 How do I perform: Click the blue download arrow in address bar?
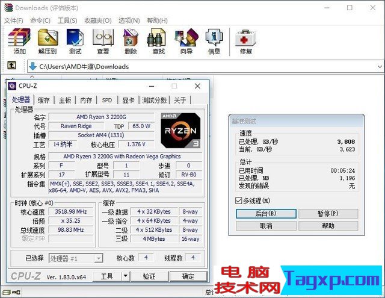(32, 66)
